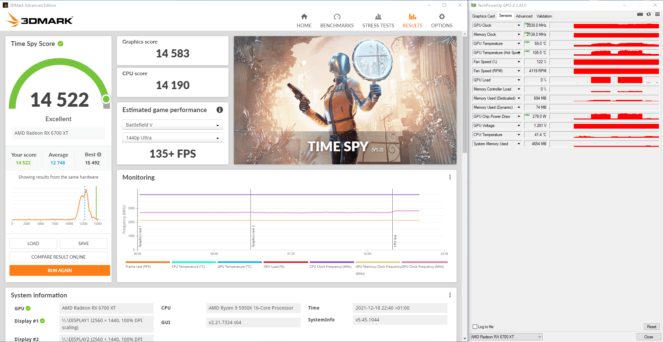
Task: Click the GPU-Z Reset button
Action: point(652,326)
